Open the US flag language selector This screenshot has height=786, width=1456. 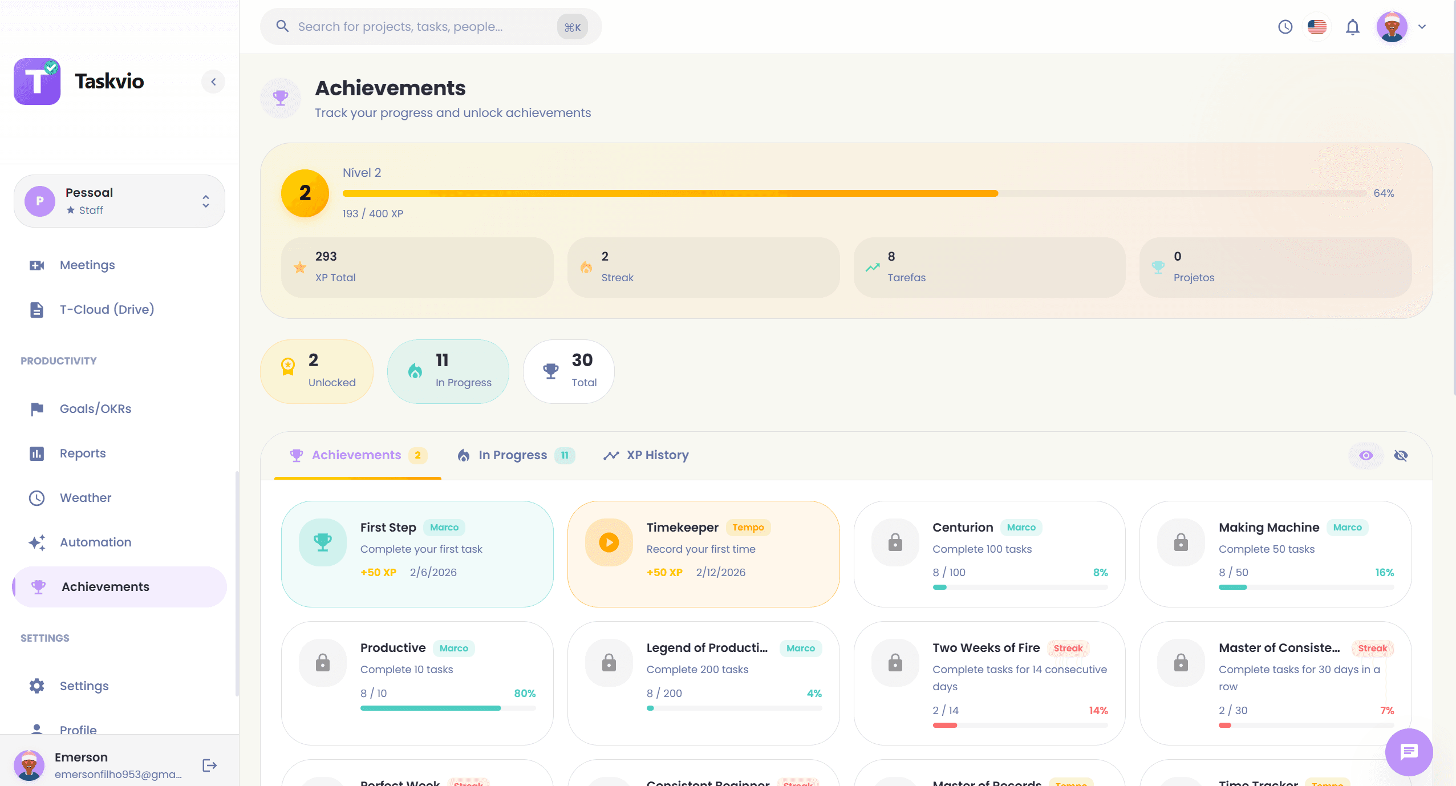pyautogui.click(x=1317, y=26)
